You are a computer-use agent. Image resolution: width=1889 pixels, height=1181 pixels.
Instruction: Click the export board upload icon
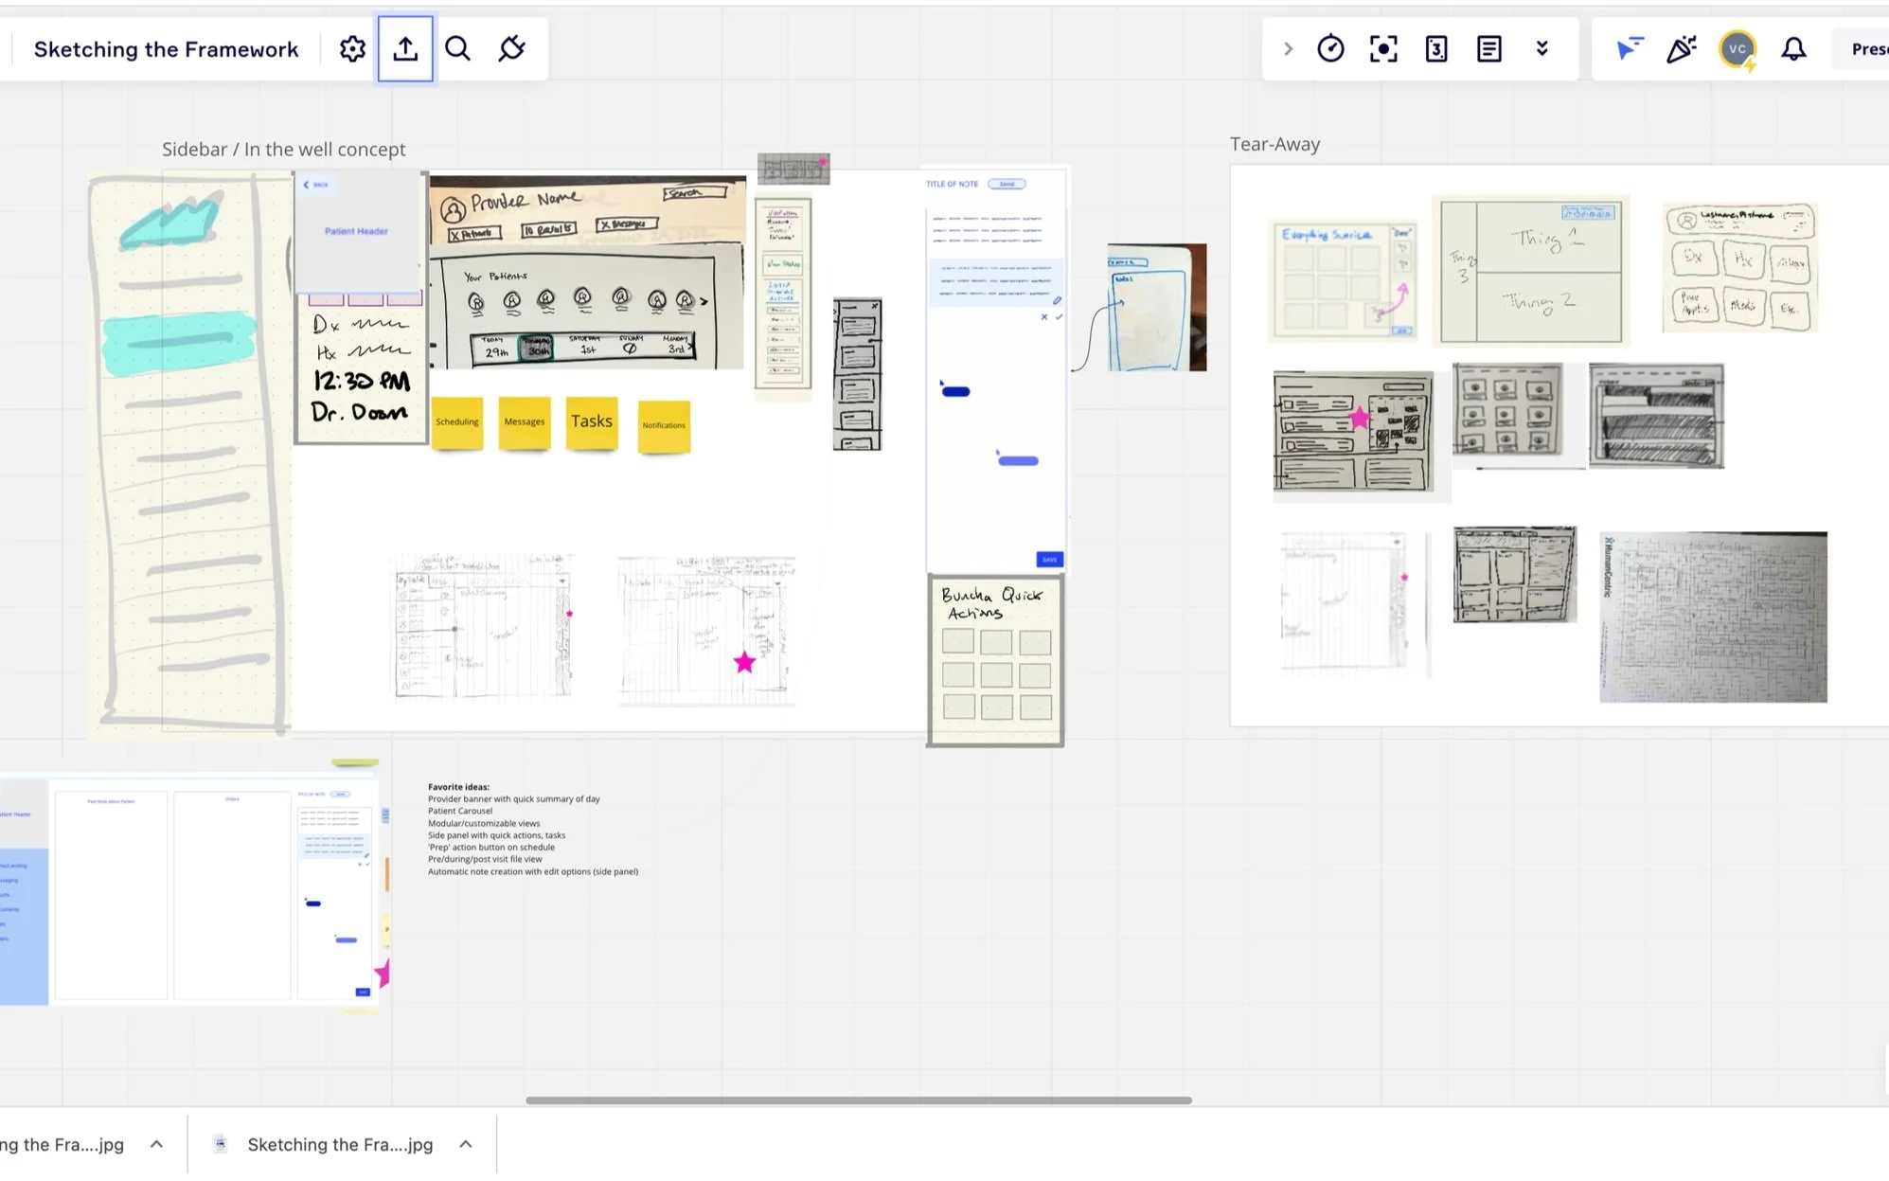(405, 48)
